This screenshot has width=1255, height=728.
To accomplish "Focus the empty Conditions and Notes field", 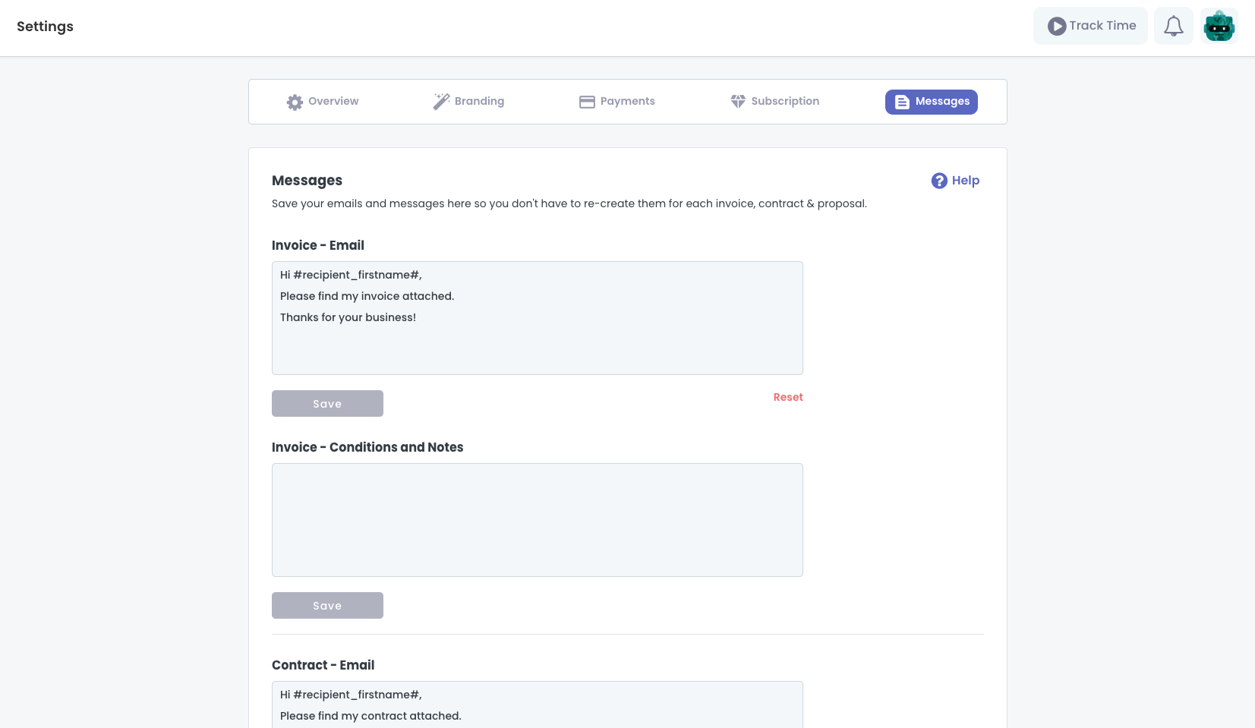I will 537,520.
